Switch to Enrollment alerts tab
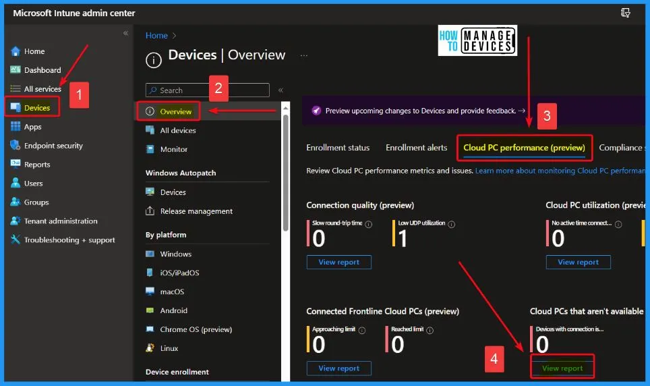Image resolution: width=650 pixels, height=386 pixels. (416, 148)
